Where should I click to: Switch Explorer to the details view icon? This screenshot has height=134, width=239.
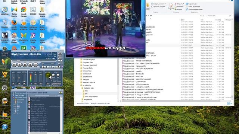click(x=229, y=103)
